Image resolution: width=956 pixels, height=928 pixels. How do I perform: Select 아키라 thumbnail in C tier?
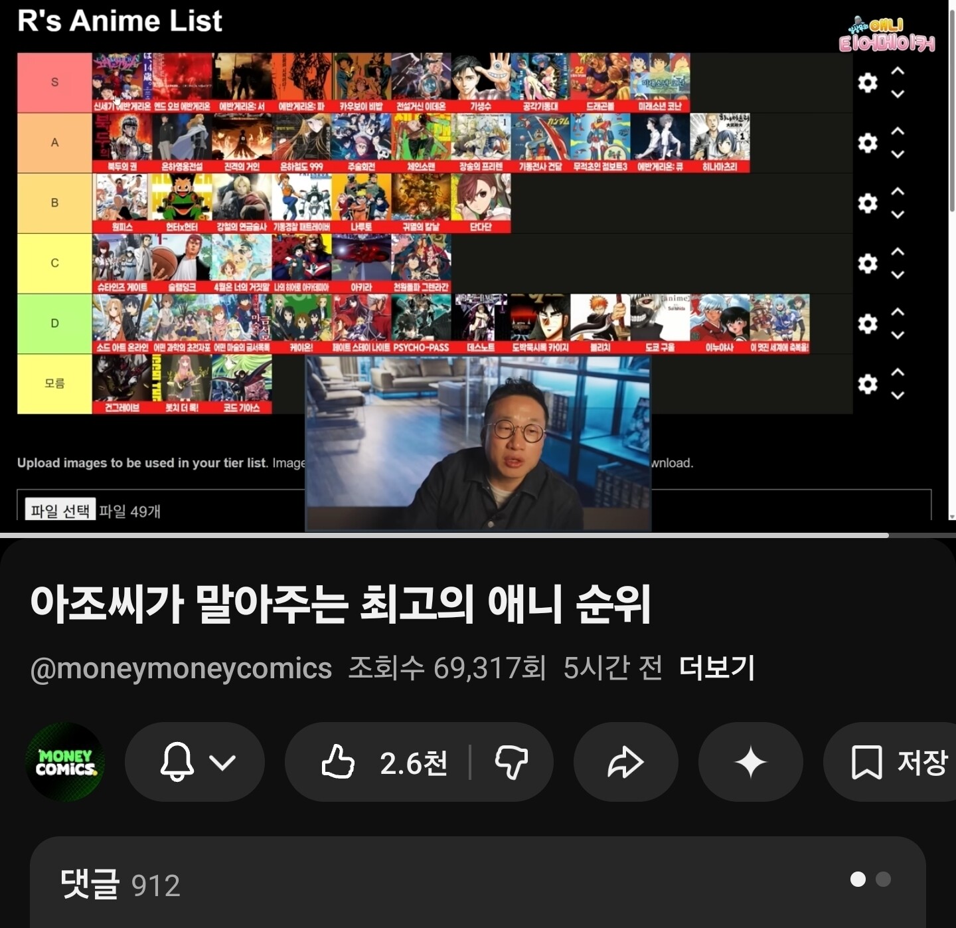click(x=361, y=264)
